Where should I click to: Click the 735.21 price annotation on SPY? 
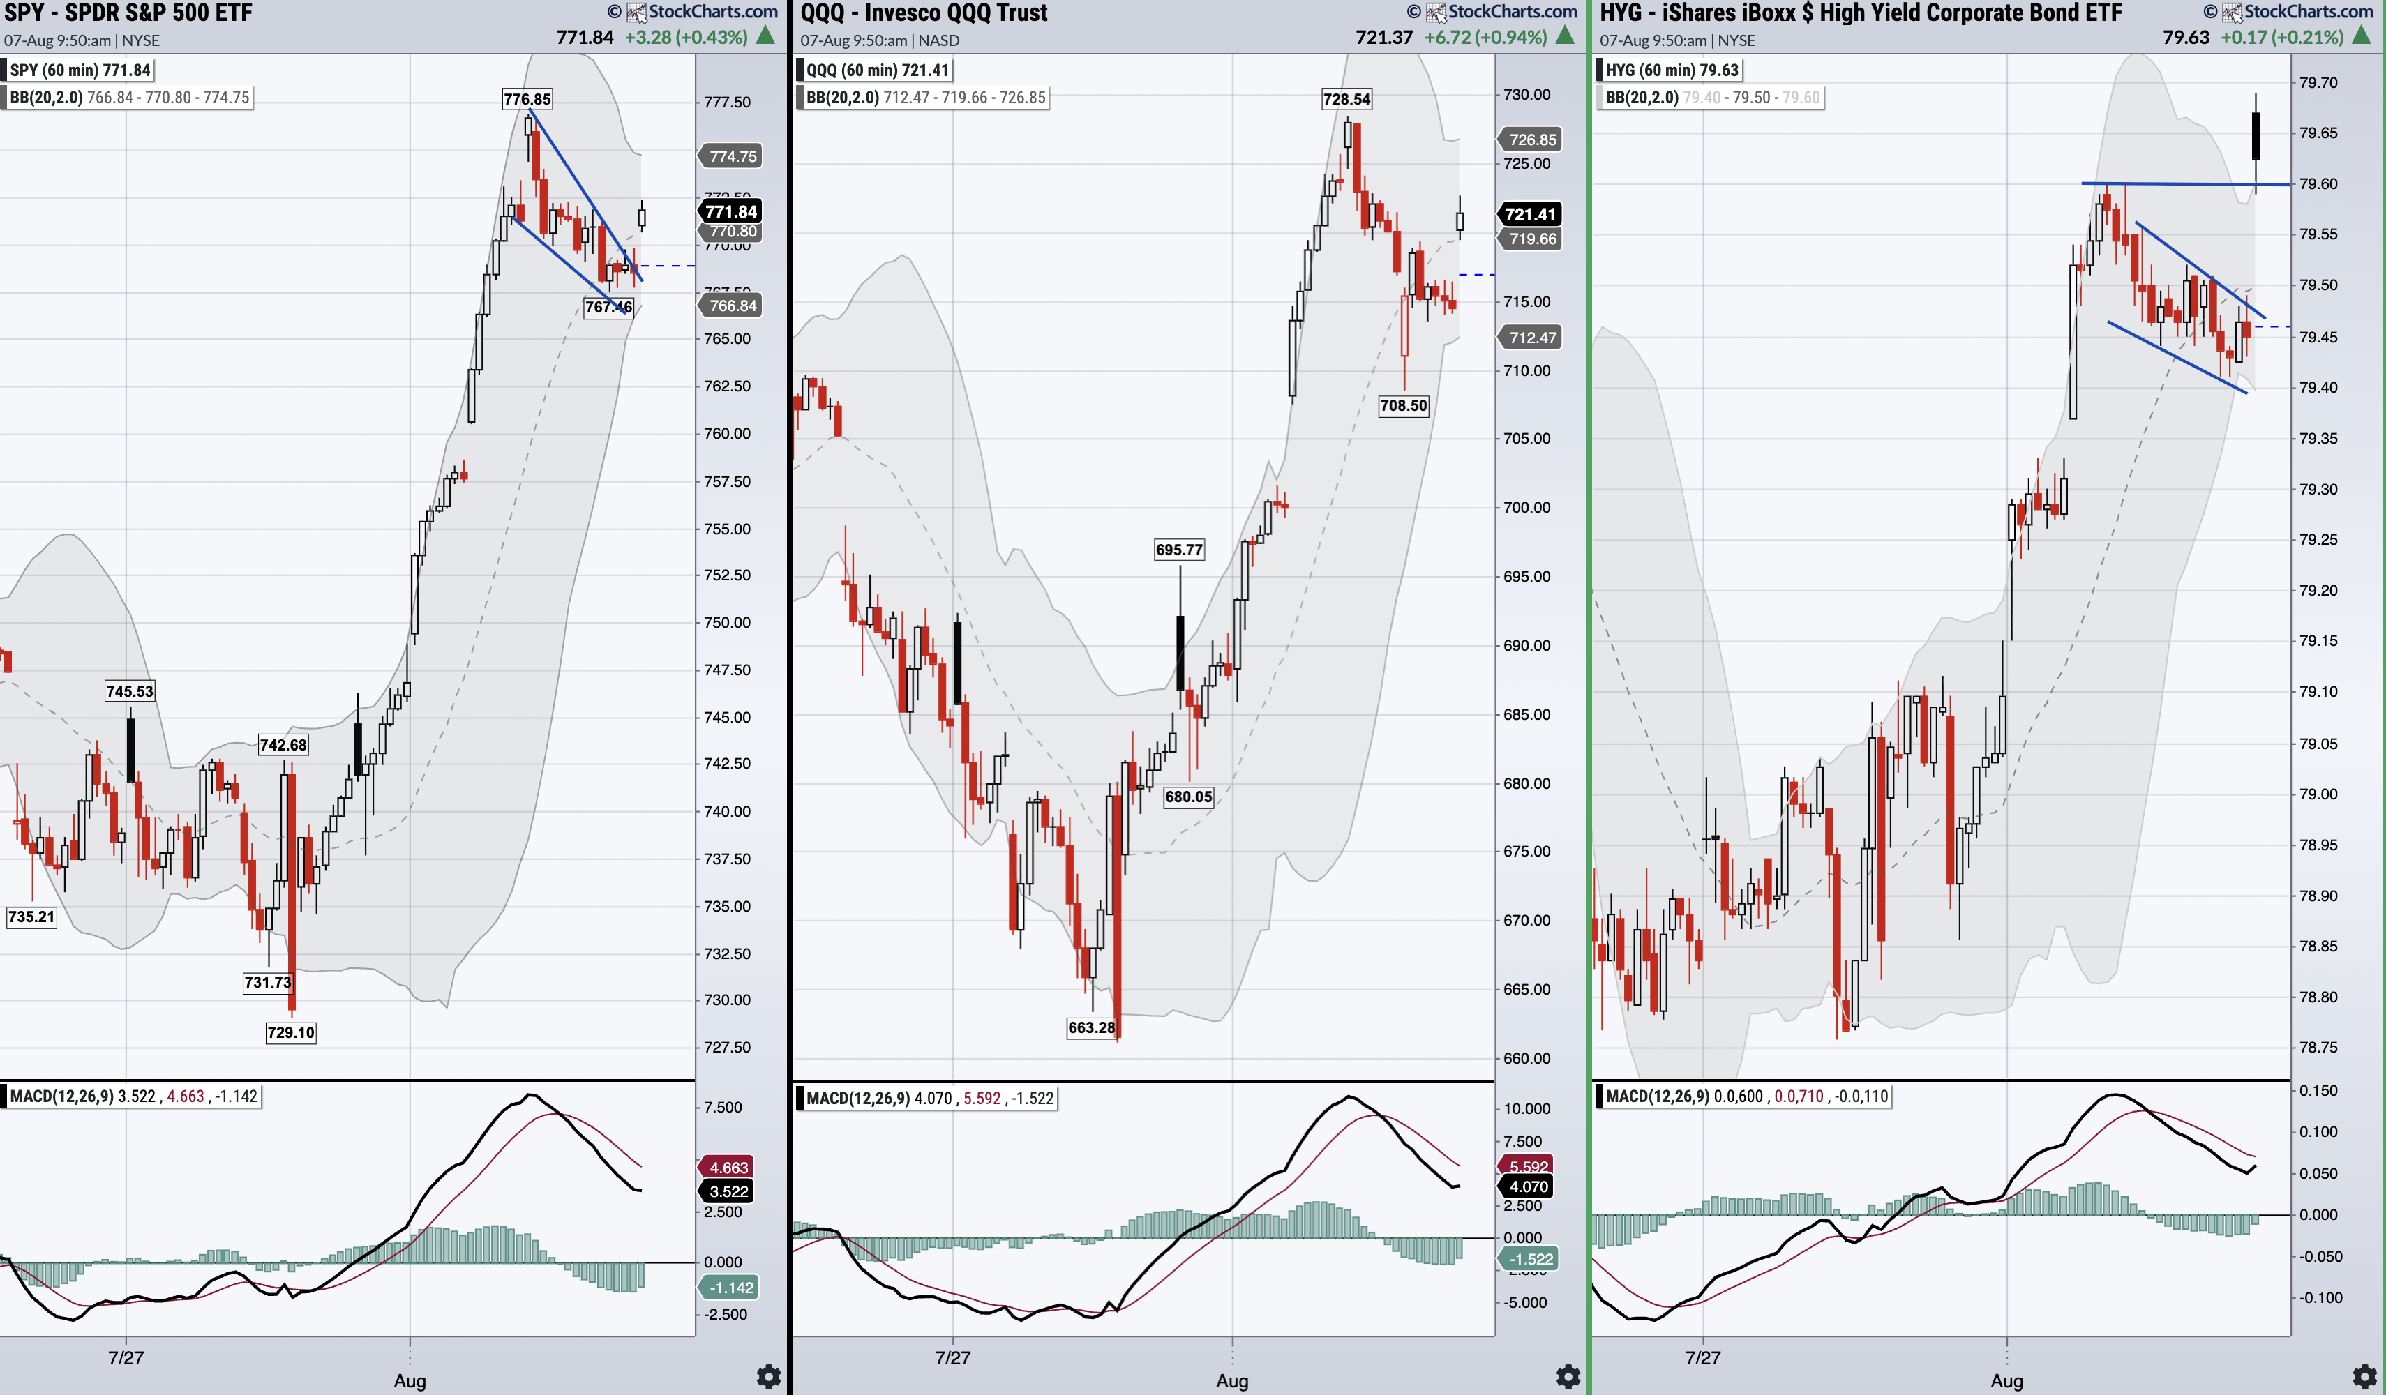tap(31, 916)
